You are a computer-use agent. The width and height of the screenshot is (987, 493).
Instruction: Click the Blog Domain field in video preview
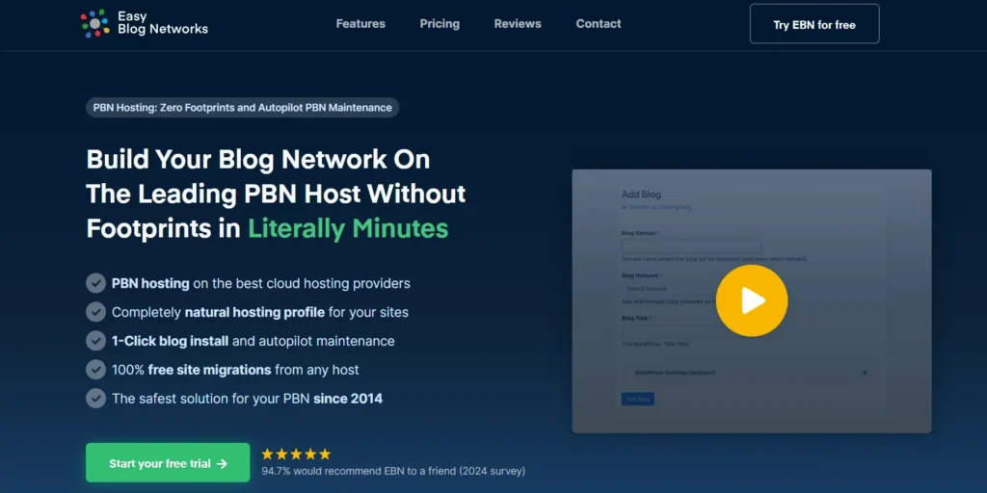pos(691,246)
